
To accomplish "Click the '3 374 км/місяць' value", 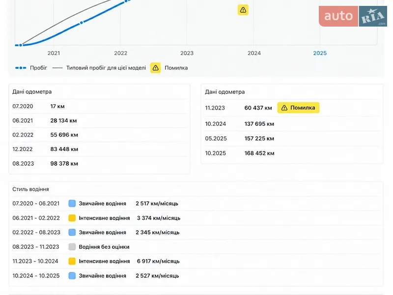I will [159, 218].
